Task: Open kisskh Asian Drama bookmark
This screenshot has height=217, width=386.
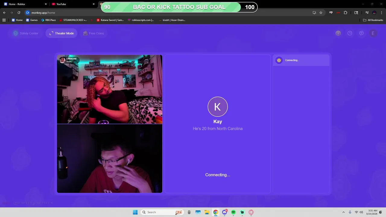Action: coord(172,20)
